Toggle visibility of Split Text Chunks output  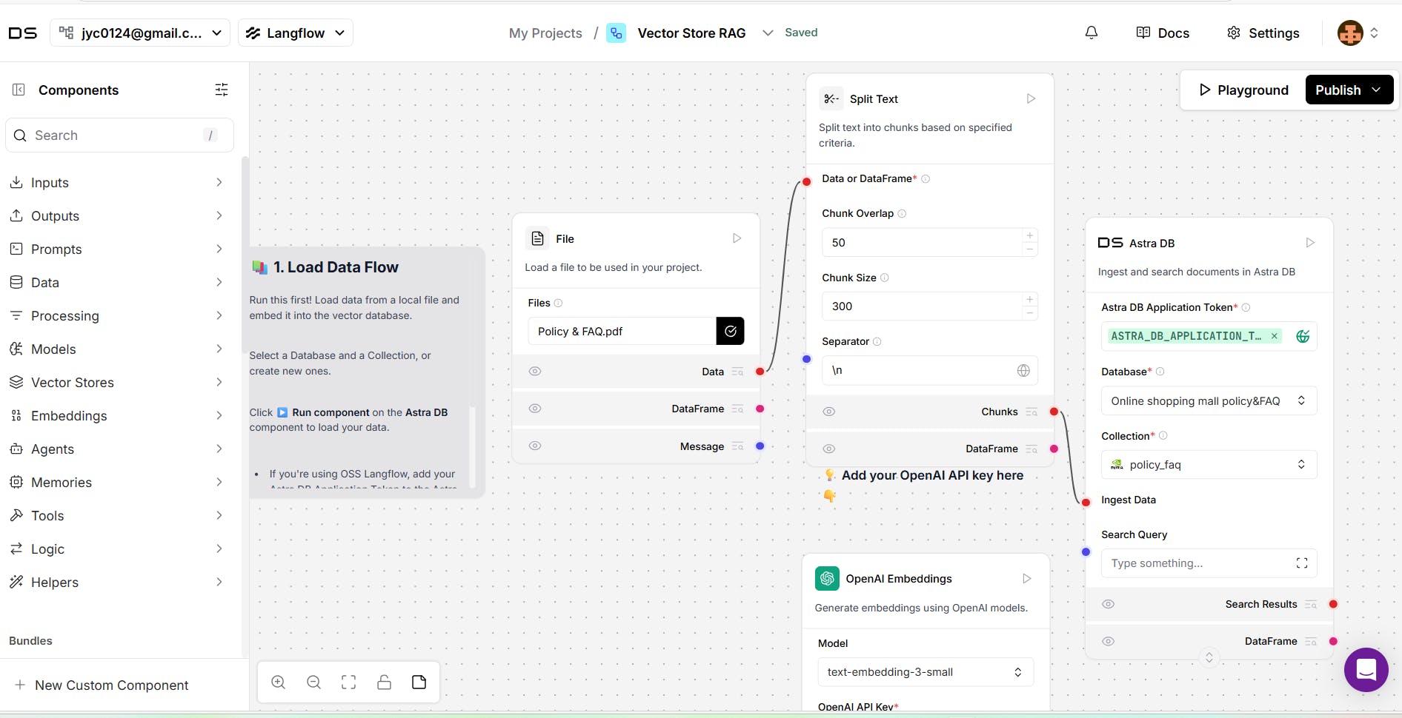click(x=829, y=412)
